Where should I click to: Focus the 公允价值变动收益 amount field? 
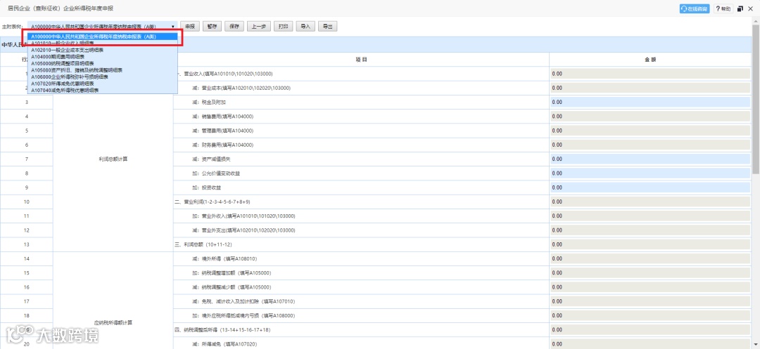click(x=650, y=173)
